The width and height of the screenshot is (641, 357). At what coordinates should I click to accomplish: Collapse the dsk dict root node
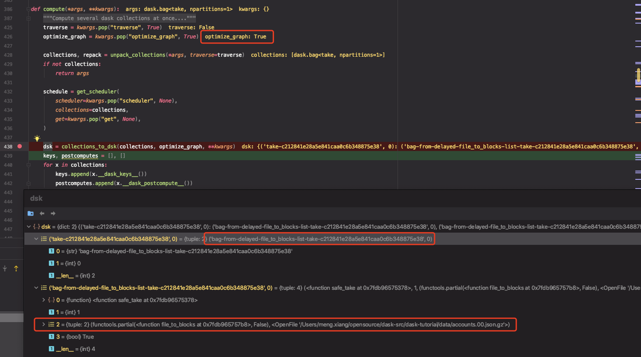click(x=29, y=227)
